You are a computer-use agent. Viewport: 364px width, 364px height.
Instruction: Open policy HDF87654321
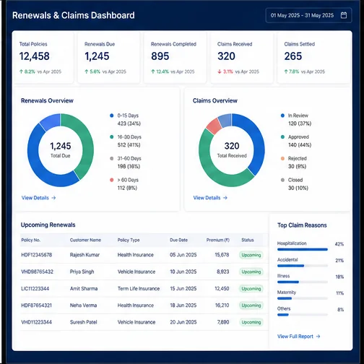[36, 305]
